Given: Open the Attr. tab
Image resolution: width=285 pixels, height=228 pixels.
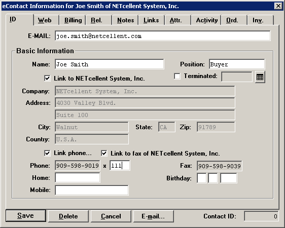Looking at the screenshot, I should click(x=177, y=20).
